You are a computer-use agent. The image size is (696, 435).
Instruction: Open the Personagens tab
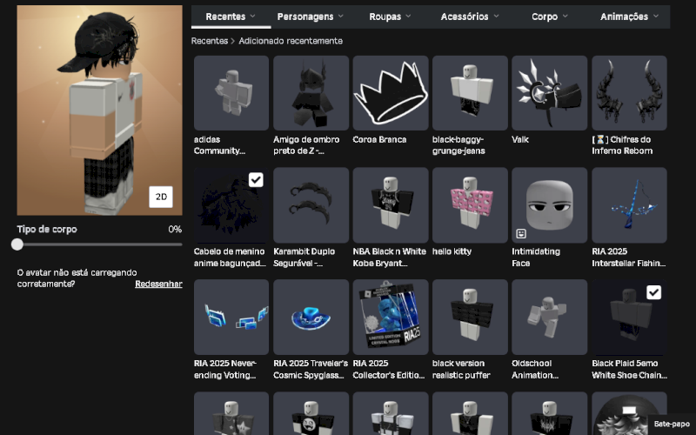tap(311, 17)
